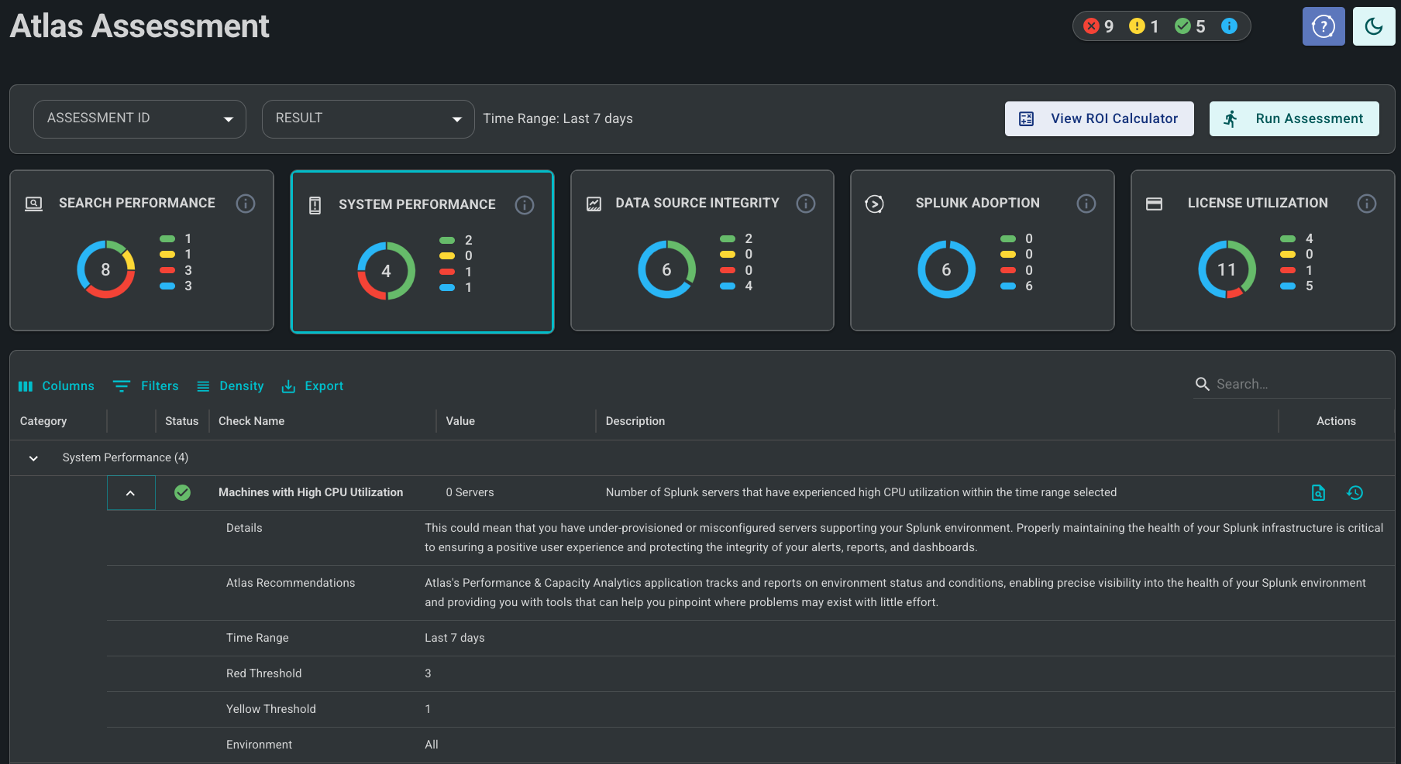Sort by Check Name column header
1401x764 pixels.
pos(251,421)
